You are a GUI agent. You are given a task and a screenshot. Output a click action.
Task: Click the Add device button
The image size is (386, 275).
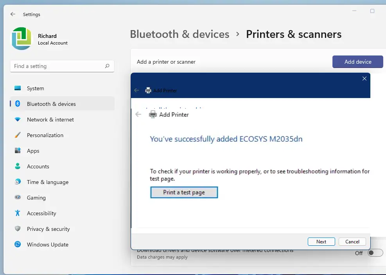[358, 62]
